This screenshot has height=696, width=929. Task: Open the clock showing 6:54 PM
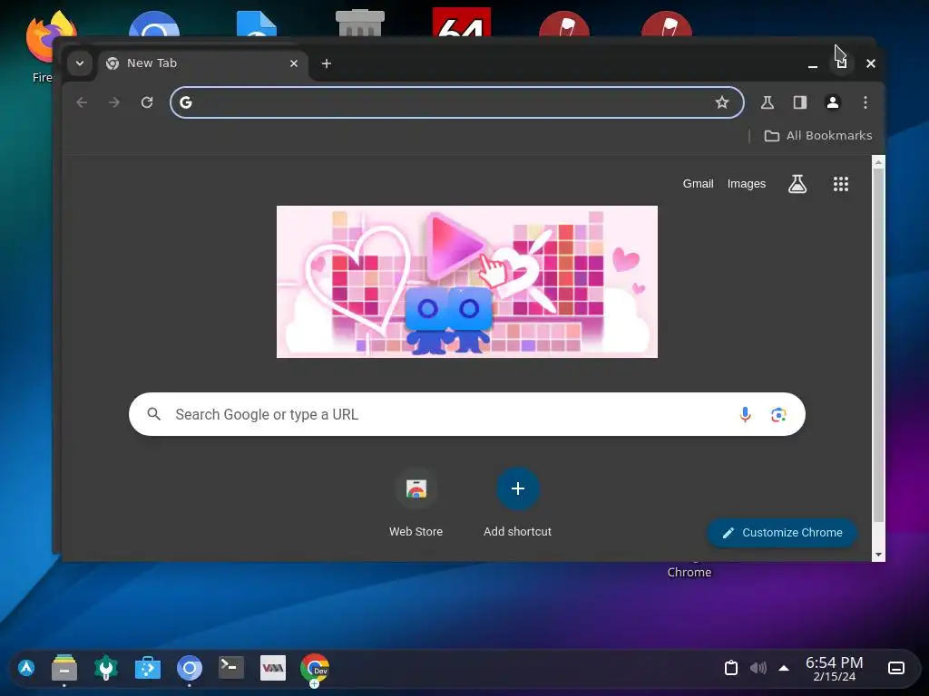835,669
